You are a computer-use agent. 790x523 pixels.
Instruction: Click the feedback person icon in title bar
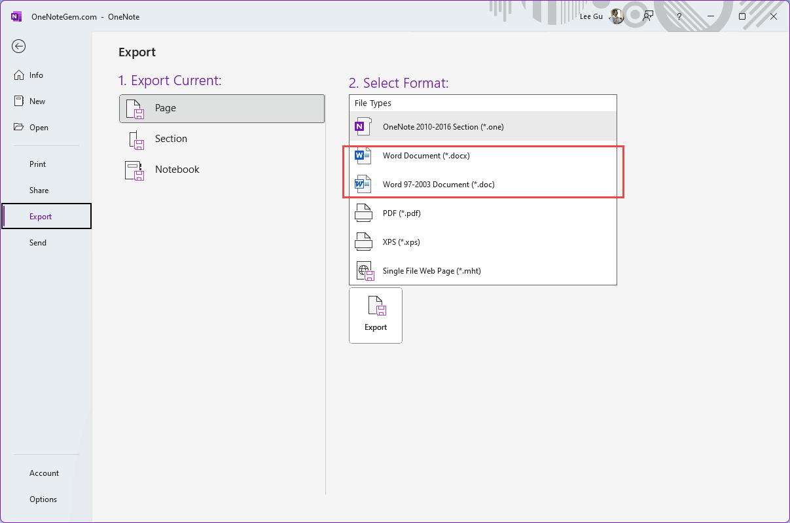click(648, 16)
